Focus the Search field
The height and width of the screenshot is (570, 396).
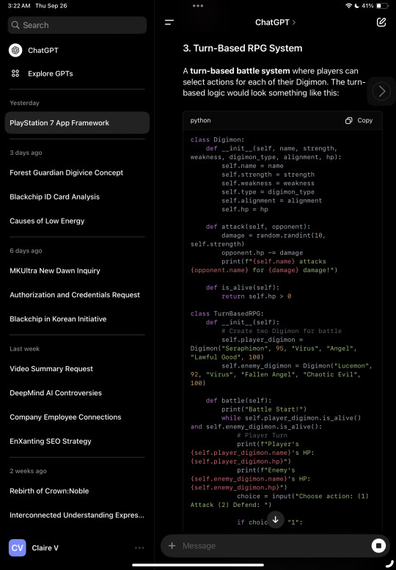(77, 25)
